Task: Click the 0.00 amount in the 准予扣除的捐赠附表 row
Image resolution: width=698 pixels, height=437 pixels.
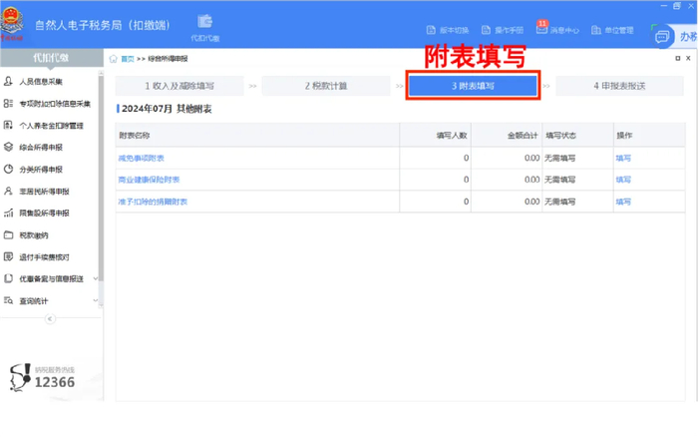Action: click(531, 202)
